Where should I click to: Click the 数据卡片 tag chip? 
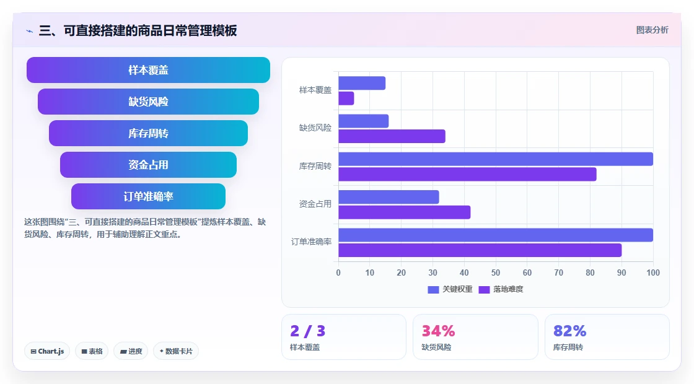tap(176, 351)
